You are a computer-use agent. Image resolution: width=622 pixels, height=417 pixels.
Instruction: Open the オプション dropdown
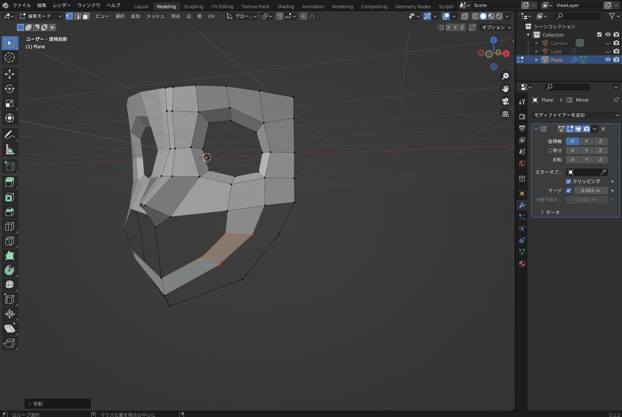[496, 27]
